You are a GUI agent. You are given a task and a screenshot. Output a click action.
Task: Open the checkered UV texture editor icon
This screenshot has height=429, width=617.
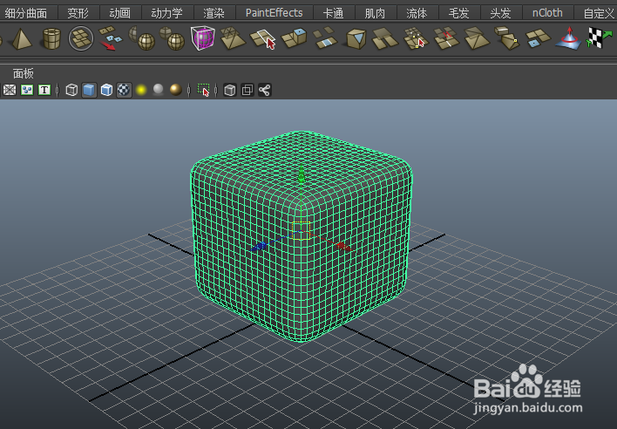tap(600, 37)
